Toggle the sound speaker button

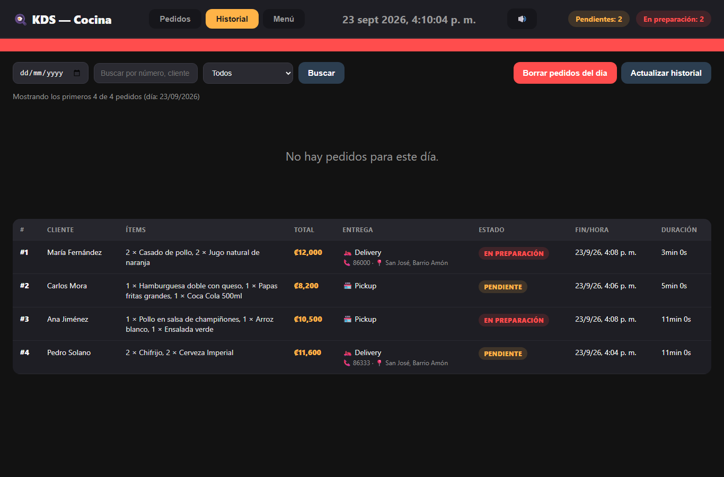pos(522,19)
